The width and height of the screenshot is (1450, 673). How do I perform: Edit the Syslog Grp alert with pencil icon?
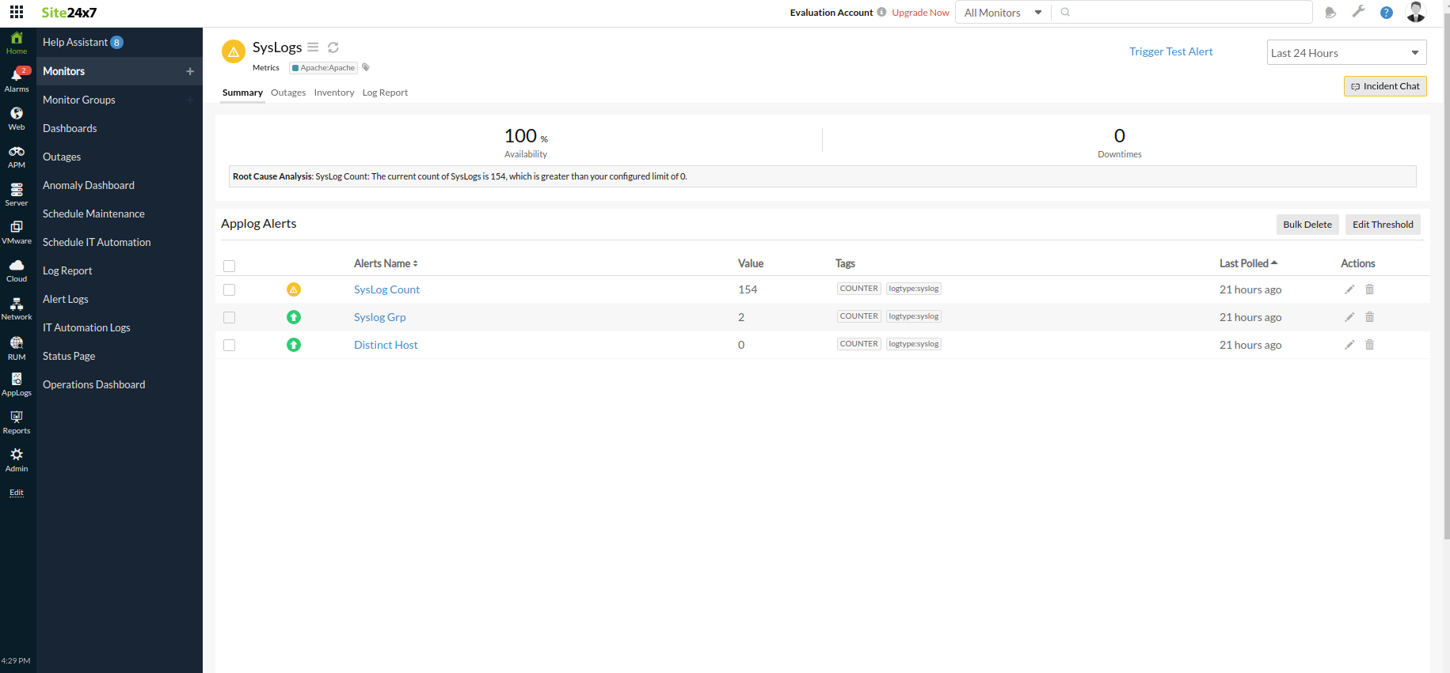point(1349,317)
